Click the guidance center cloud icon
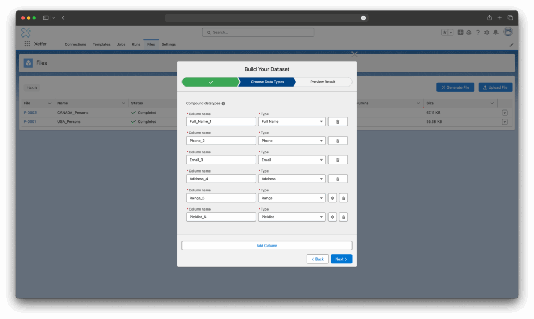The width and height of the screenshot is (534, 319). [469, 32]
